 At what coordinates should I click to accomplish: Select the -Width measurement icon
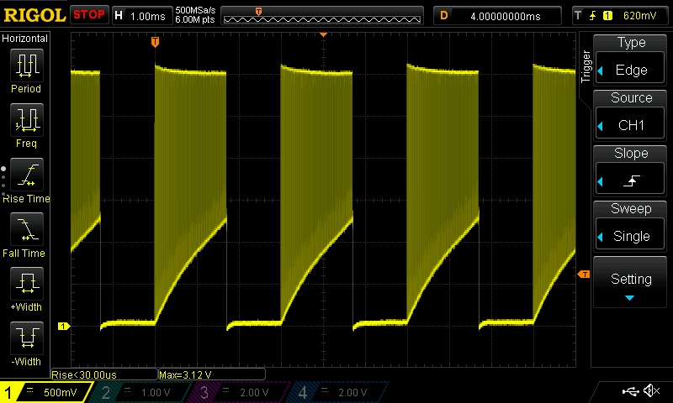[x=26, y=340]
